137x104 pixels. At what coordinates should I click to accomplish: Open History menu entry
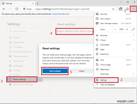point(115,40)
